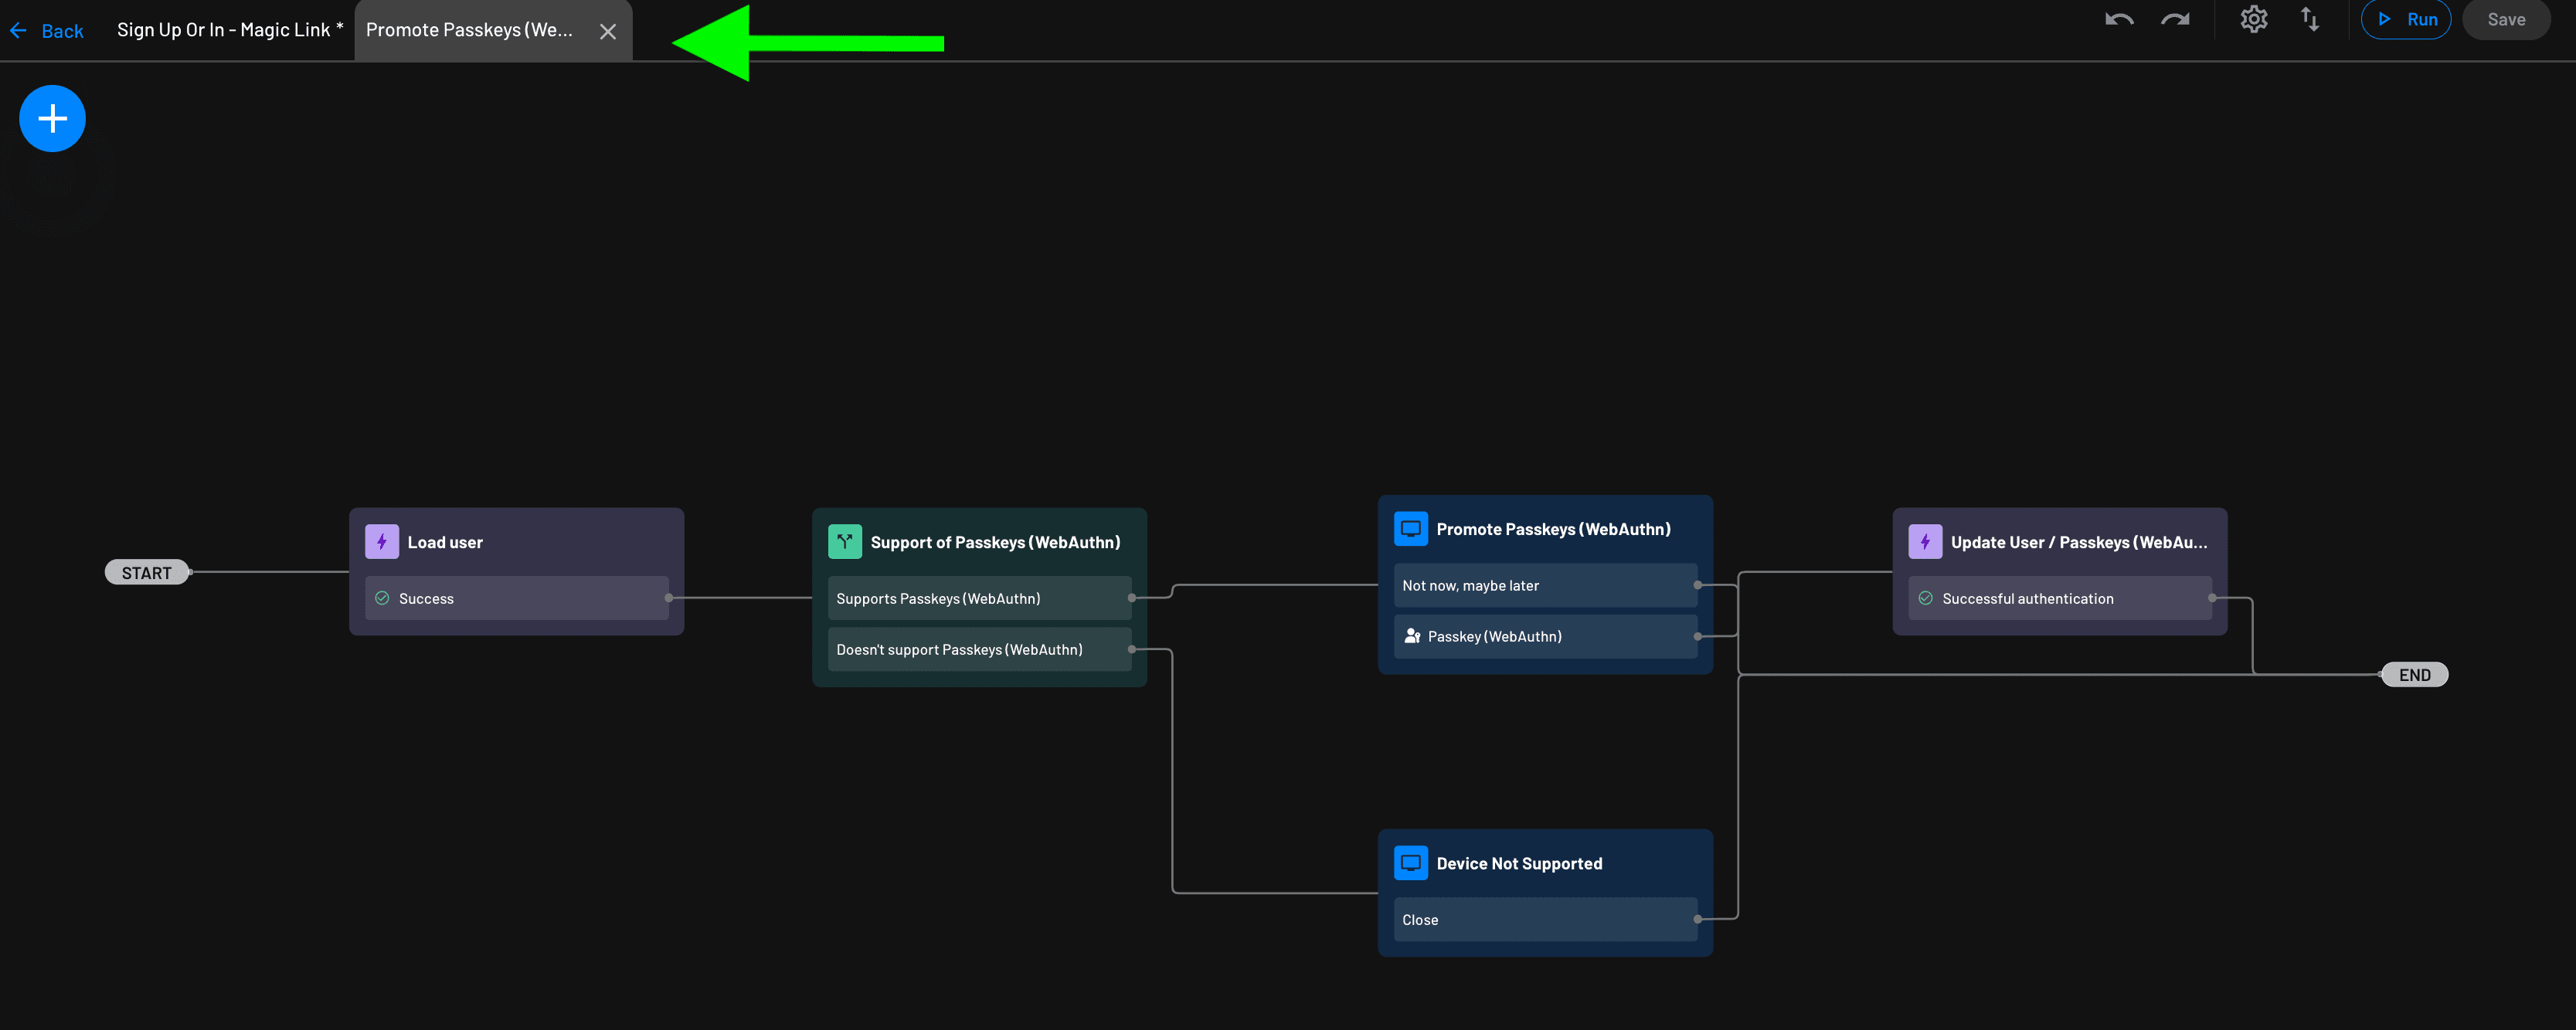Open flow settings gear icon
This screenshot has height=1030, width=2576.
2253,20
